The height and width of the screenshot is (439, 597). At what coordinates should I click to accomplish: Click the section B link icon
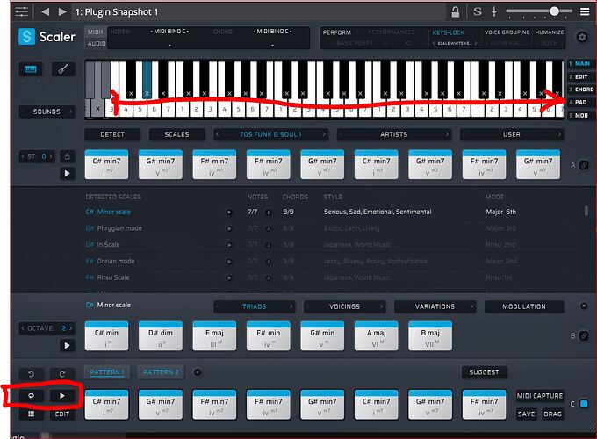[x=584, y=335]
